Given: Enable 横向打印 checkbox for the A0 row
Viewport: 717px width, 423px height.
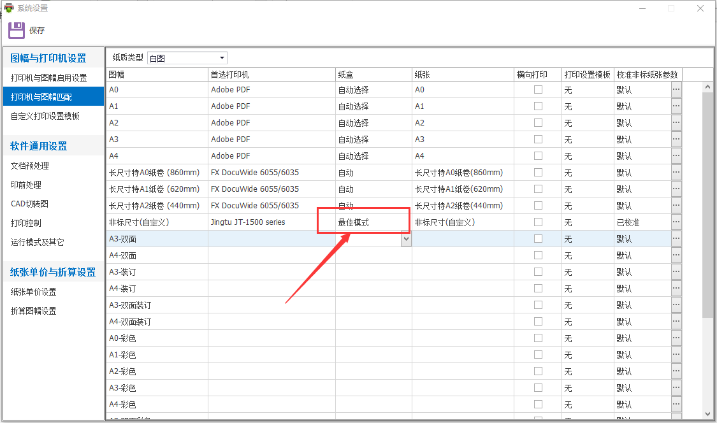Looking at the screenshot, I should tap(538, 90).
